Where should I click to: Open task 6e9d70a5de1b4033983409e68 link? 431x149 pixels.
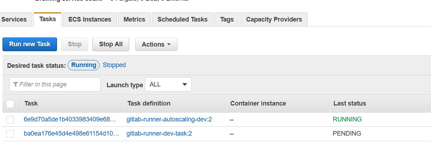click(70, 119)
